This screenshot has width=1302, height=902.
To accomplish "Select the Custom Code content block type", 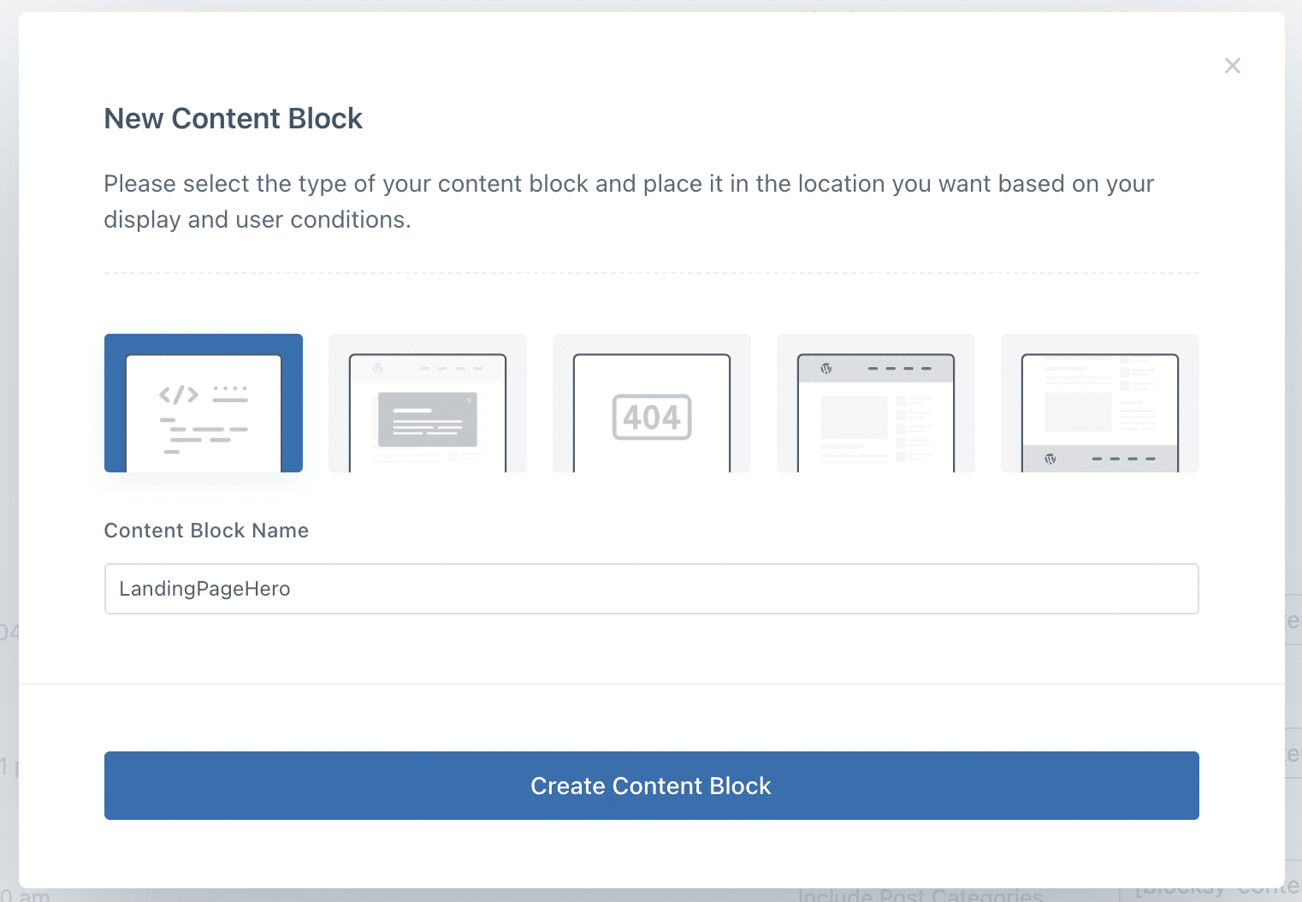I will coord(203,402).
